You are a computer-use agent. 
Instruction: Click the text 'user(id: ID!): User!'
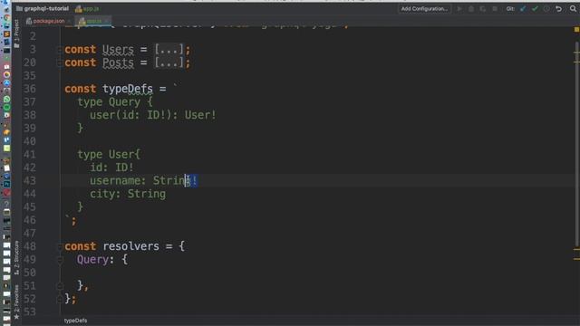click(x=153, y=115)
